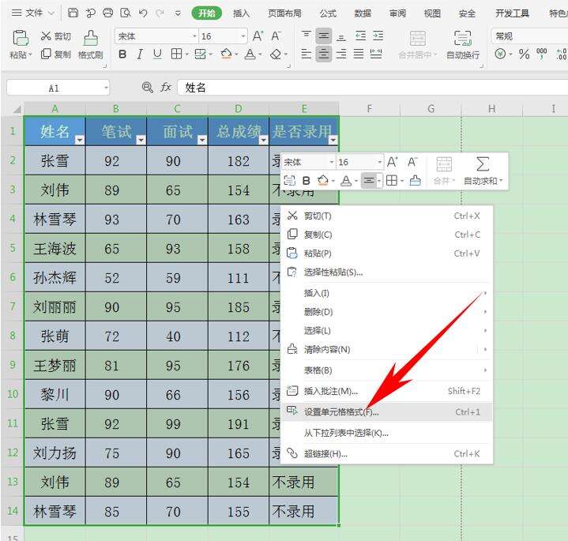
Task: Toggle Bold formatting in the ribbon
Action: click(x=122, y=54)
